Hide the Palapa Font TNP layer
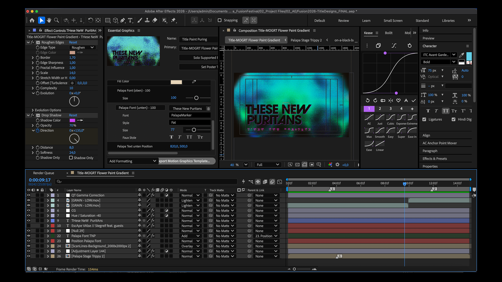 pyautogui.click(x=29, y=236)
